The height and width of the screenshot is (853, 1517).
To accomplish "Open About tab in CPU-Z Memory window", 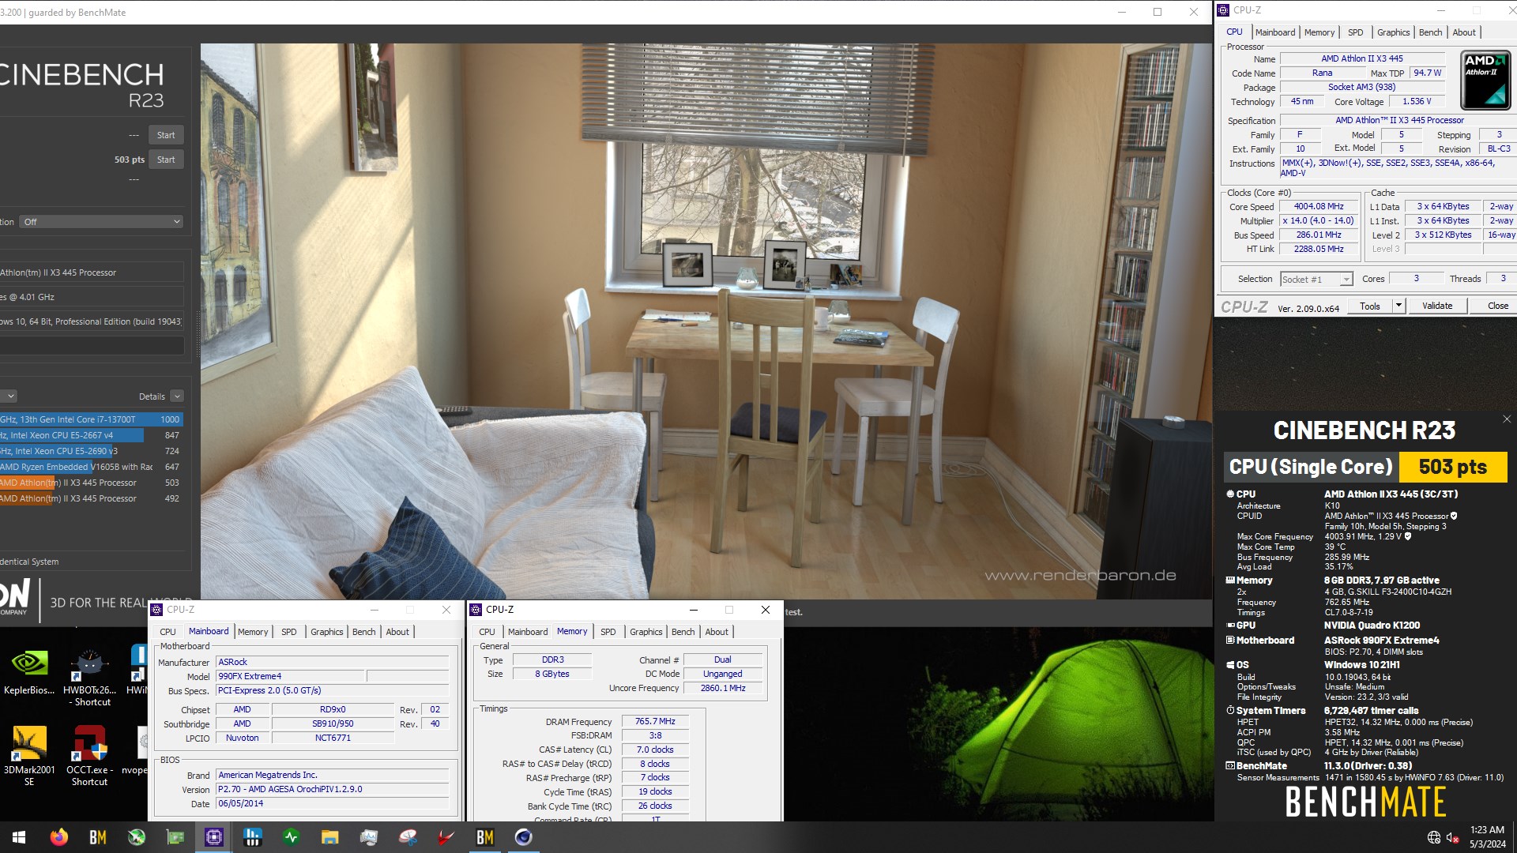I will tap(717, 632).
